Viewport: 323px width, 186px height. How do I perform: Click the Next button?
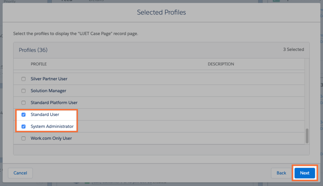pos(304,173)
